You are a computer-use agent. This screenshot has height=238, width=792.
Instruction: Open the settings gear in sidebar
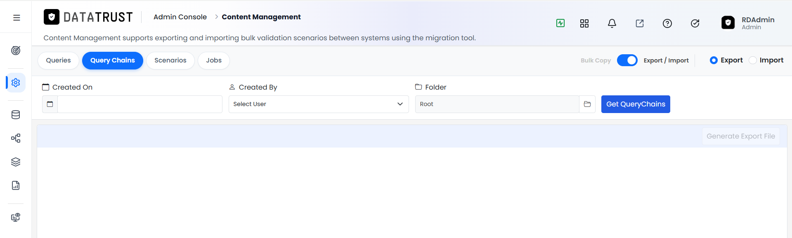pyautogui.click(x=16, y=83)
